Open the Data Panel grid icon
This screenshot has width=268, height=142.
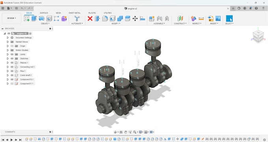(x=3, y=8)
